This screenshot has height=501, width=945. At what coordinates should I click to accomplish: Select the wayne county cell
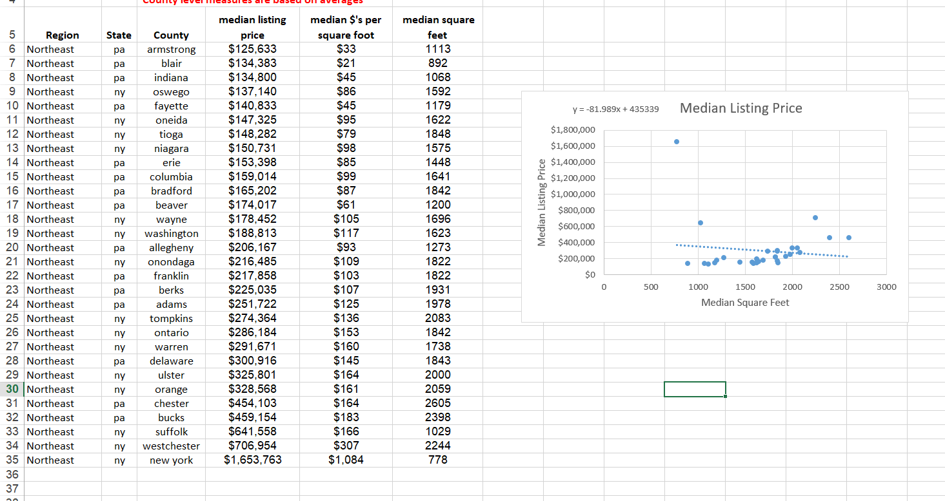[171, 220]
